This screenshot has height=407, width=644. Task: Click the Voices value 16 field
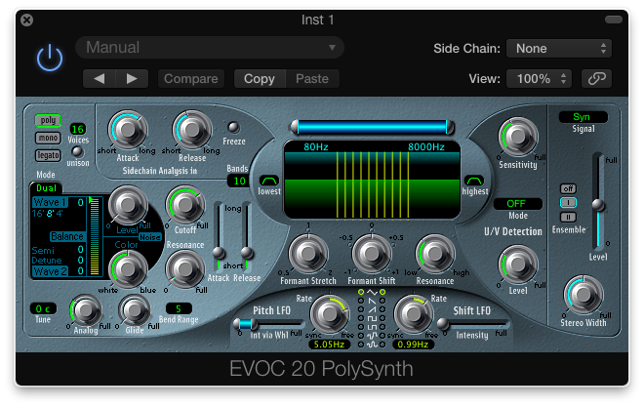78,129
